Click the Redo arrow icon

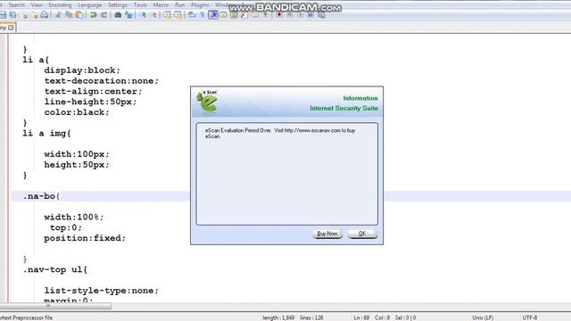[103, 15]
